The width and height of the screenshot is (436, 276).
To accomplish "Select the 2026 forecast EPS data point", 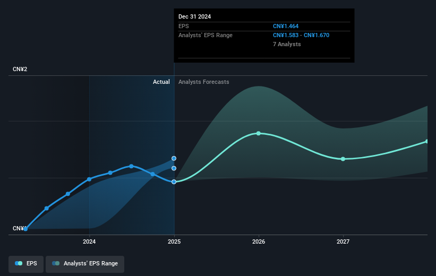I will (x=258, y=133).
